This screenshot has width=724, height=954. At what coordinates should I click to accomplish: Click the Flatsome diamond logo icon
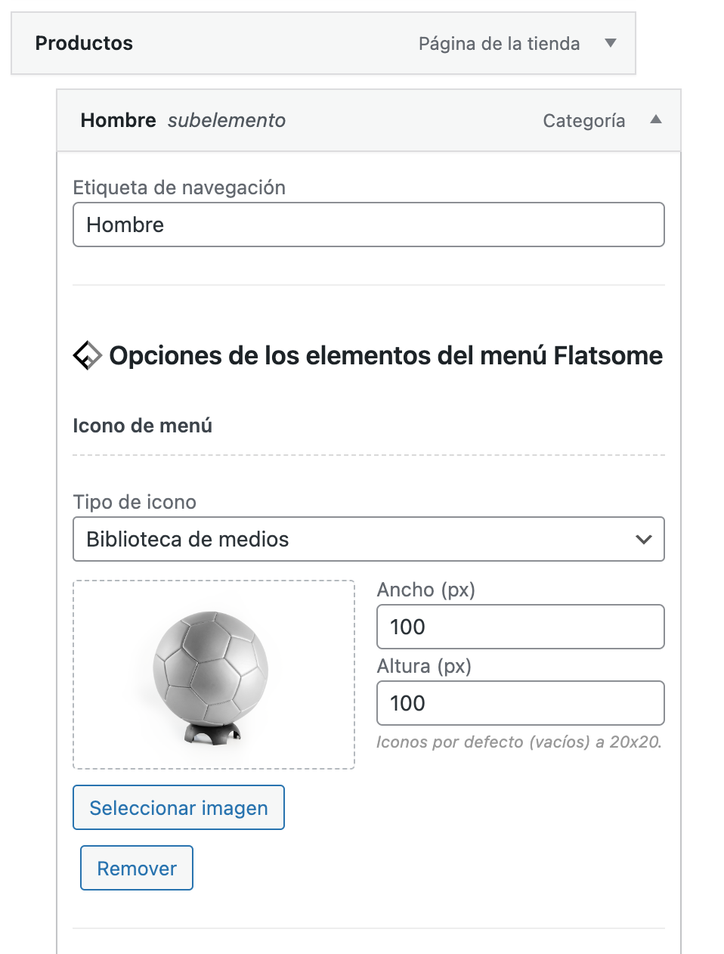[87, 355]
